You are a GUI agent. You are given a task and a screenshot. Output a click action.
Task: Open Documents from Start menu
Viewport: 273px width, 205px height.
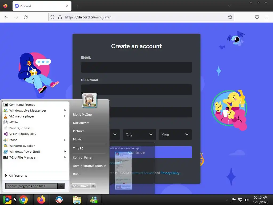coord(81,123)
